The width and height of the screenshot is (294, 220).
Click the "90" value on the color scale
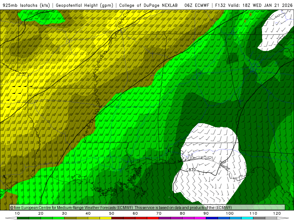click(x=206, y=213)
